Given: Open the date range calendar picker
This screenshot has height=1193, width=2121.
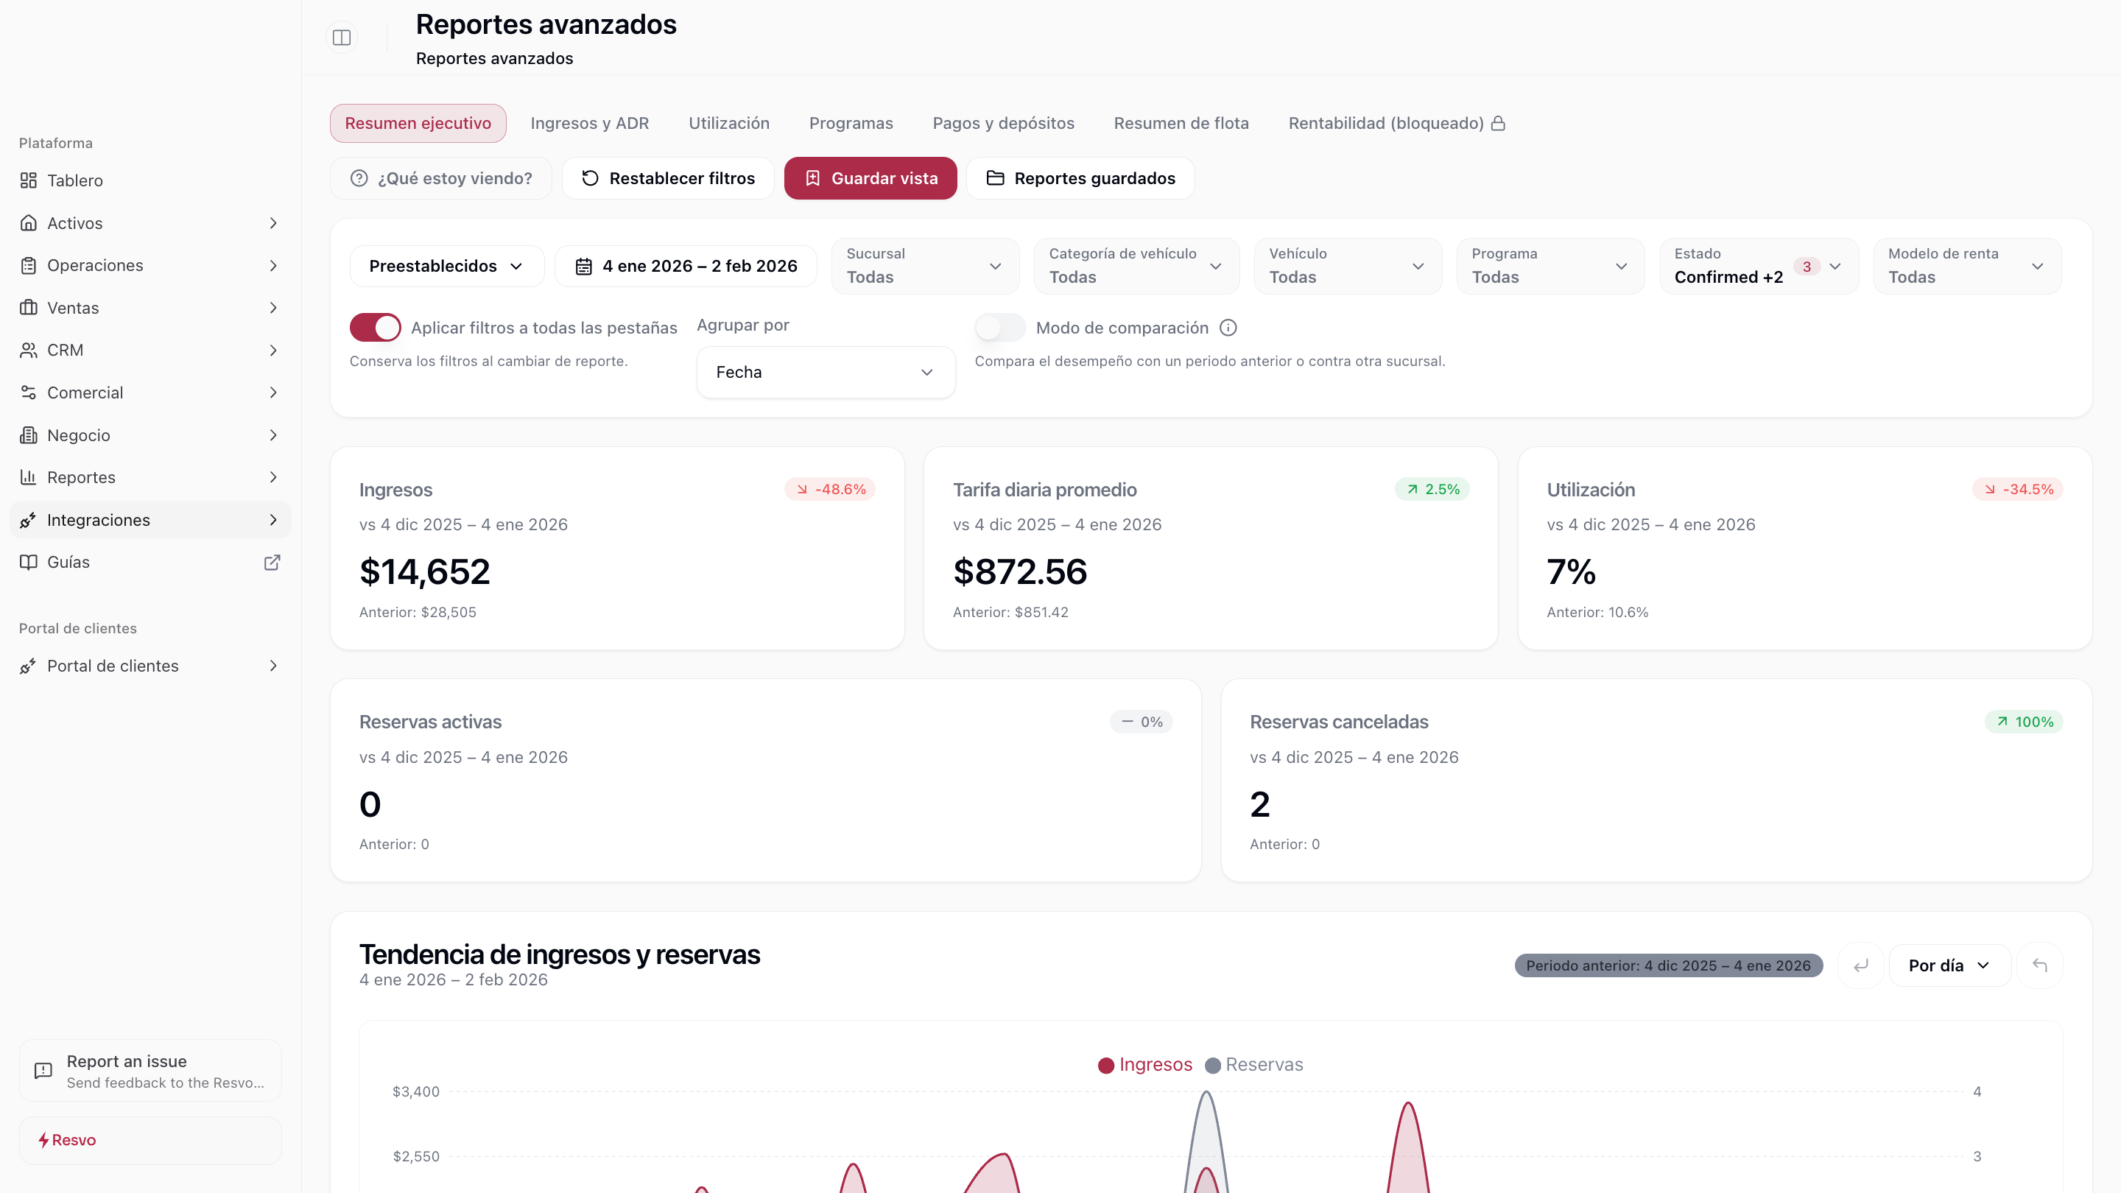Looking at the screenshot, I should tap(686, 266).
